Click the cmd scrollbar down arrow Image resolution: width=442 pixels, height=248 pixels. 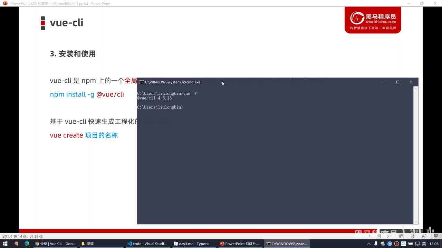pos(416,221)
